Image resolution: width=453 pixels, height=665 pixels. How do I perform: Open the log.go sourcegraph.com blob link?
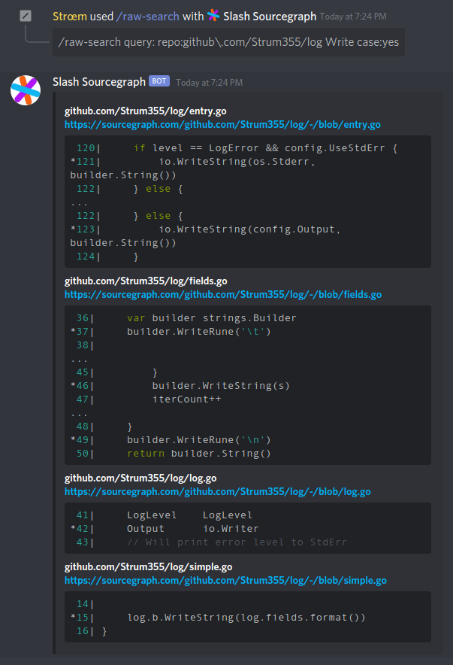click(x=218, y=492)
